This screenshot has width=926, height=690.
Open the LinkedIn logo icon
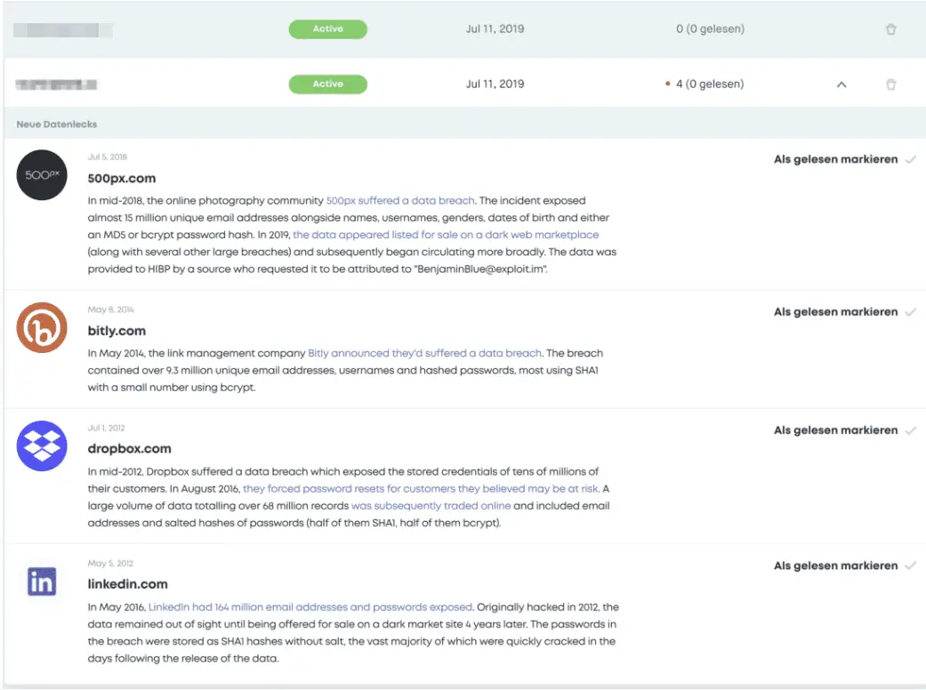click(42, 582)
